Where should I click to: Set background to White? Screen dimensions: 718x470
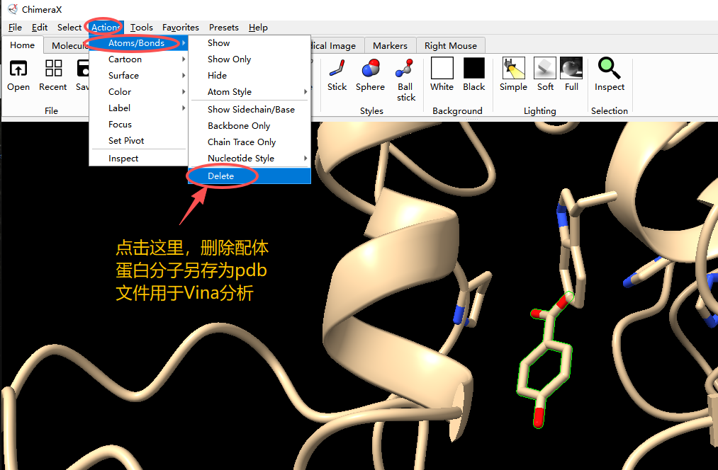tap(442, 69)
